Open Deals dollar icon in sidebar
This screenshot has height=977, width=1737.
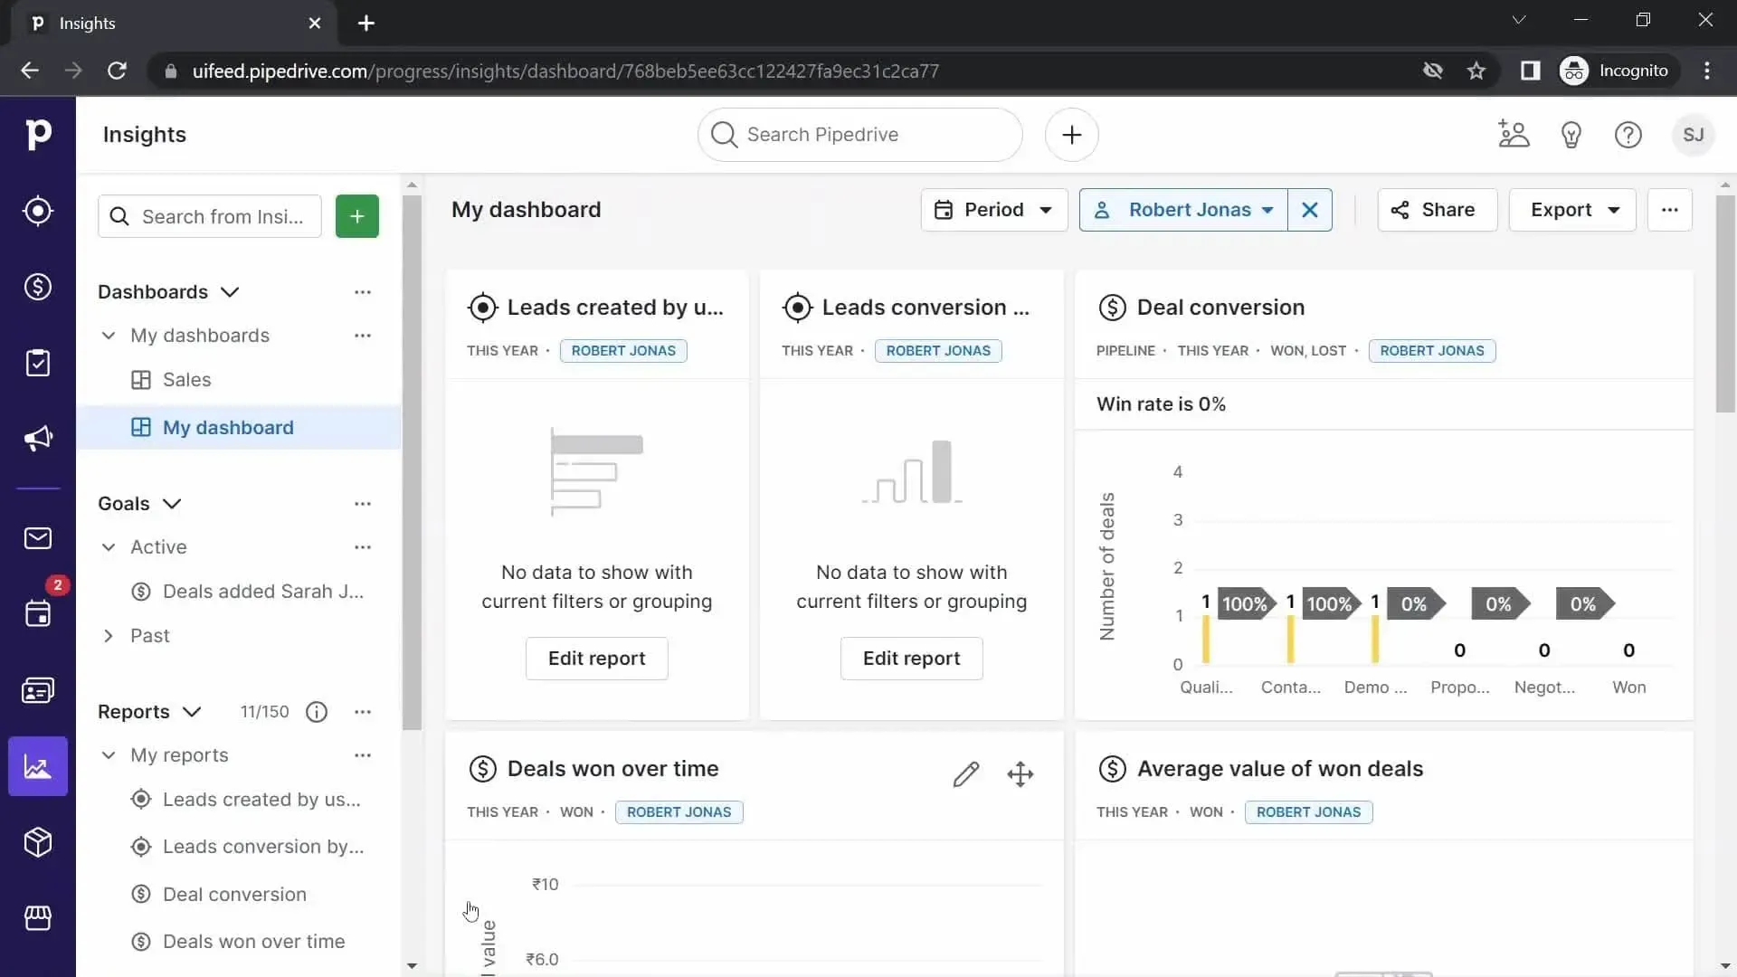pos(37,287)
